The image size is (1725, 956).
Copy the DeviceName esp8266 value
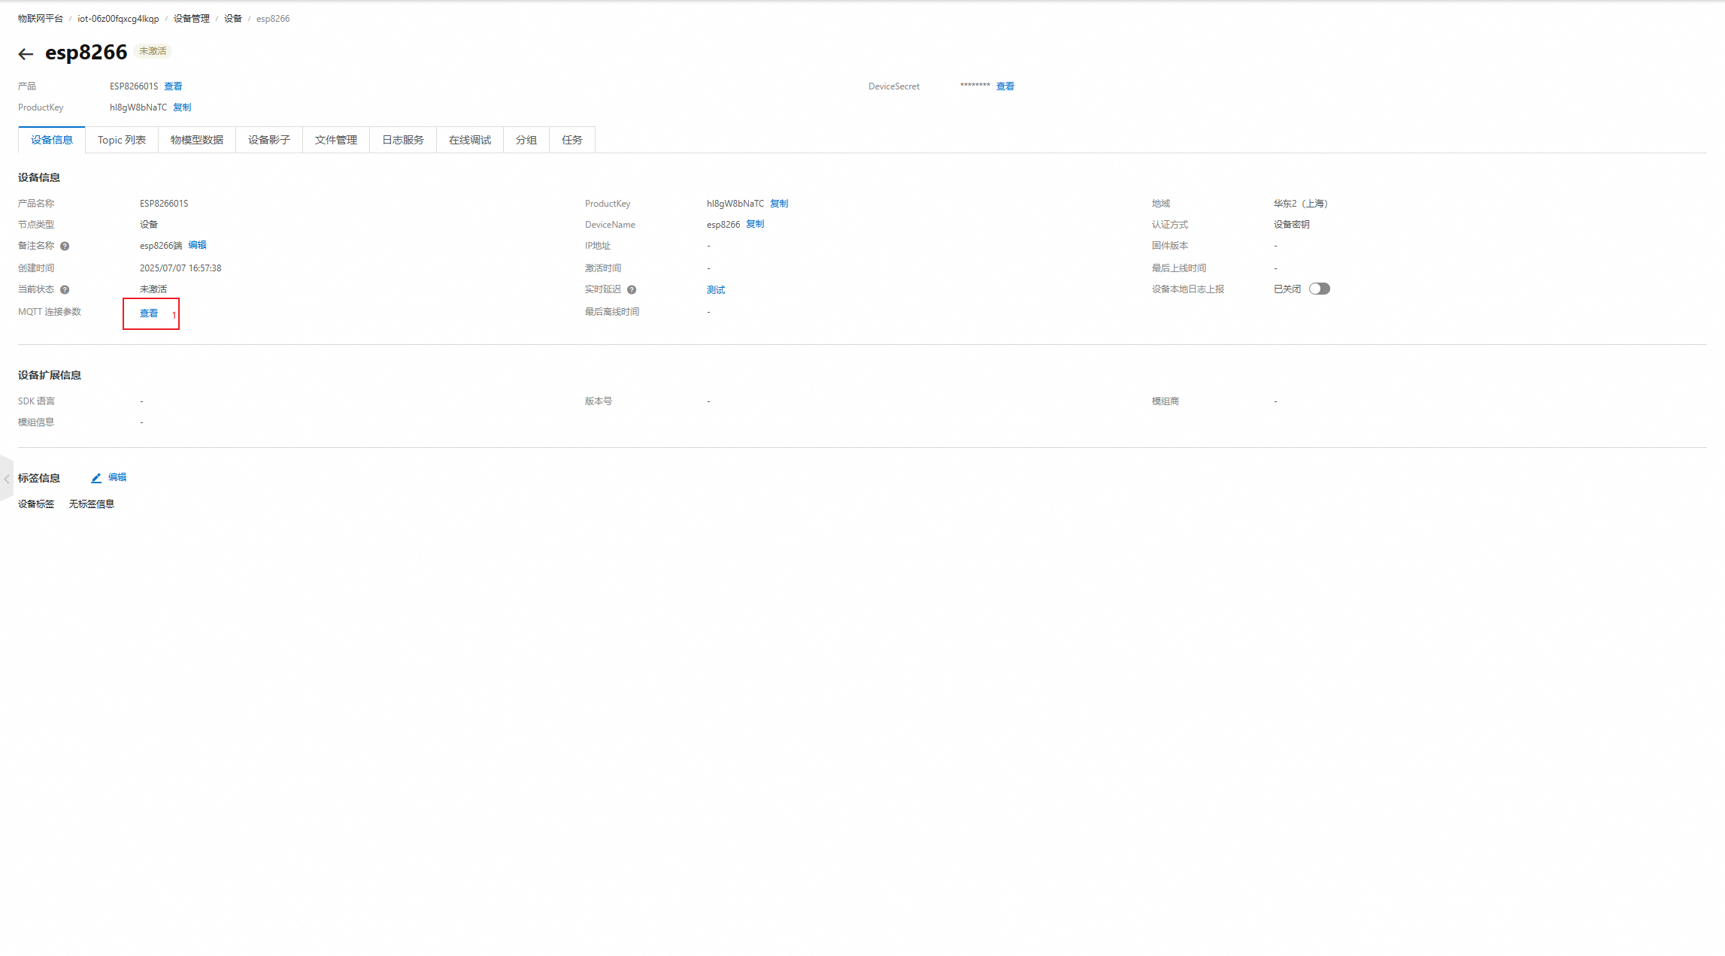pyautogui.click(x=755, y=224)
